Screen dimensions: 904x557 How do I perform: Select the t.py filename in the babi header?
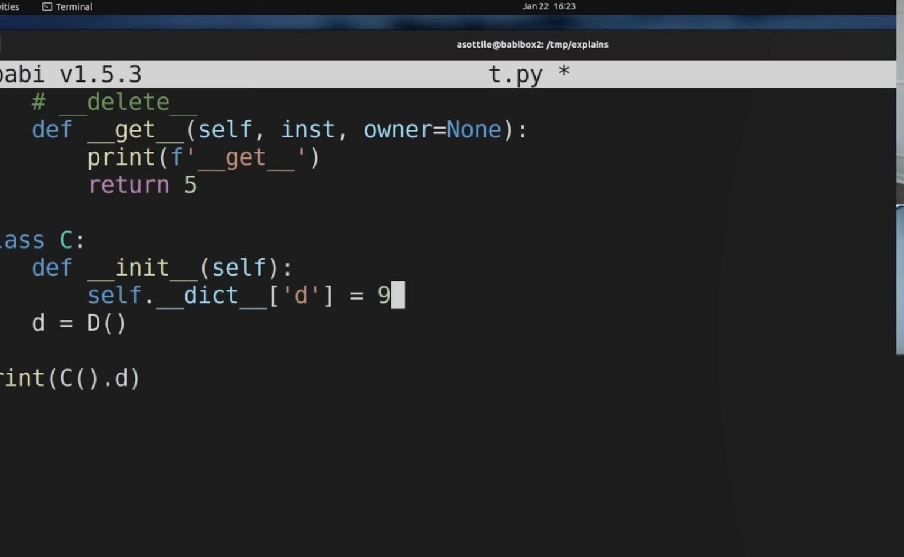[x=515, y=73]
